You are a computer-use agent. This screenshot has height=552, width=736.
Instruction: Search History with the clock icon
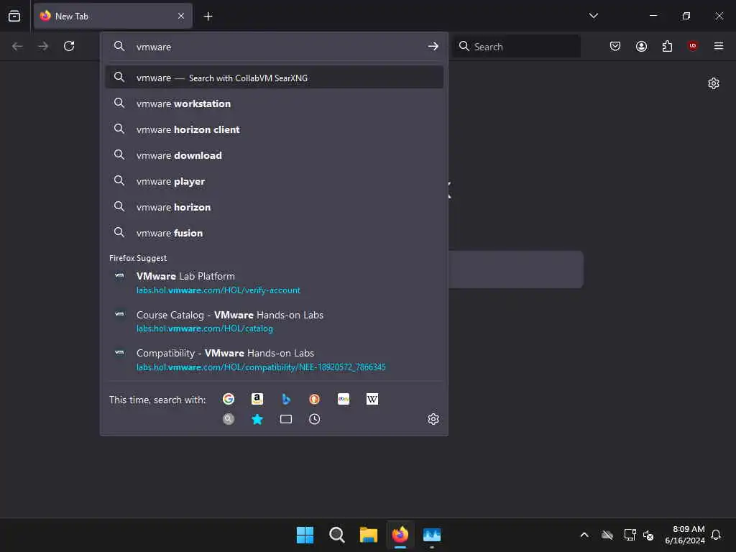315,419
